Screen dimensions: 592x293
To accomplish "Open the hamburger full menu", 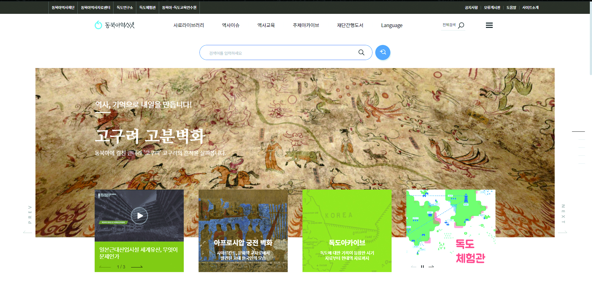I will 489,25.
